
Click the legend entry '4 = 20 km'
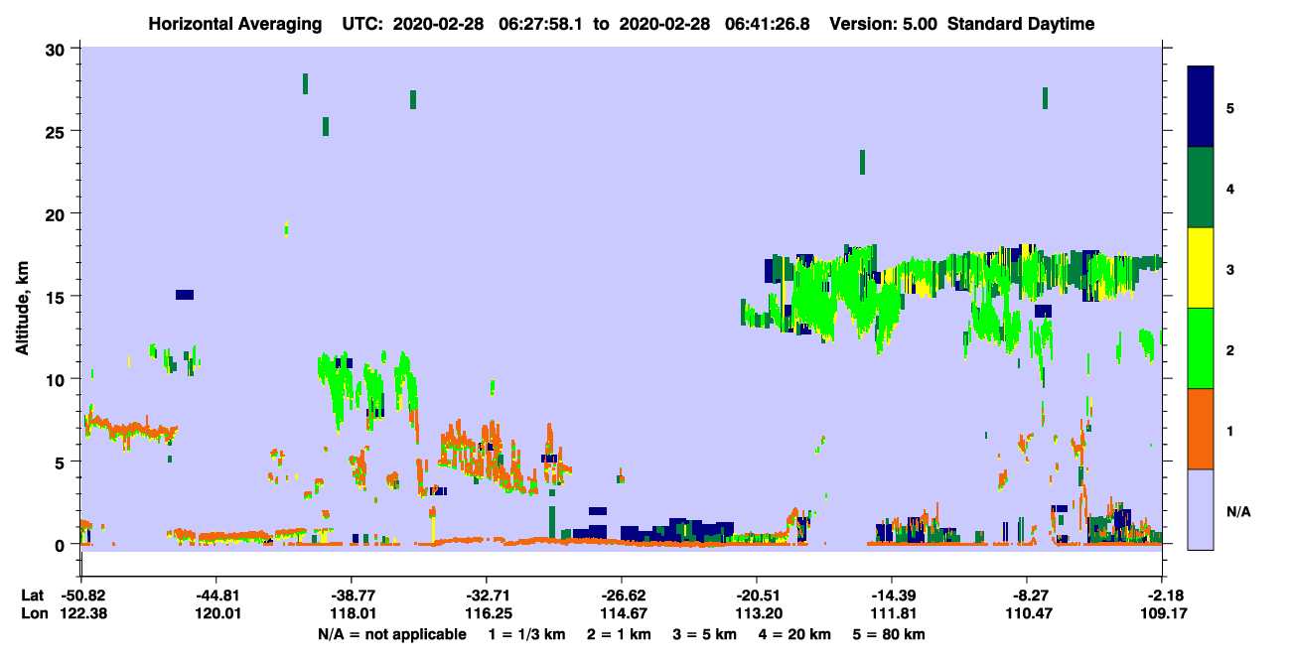(x=796, y=634)
